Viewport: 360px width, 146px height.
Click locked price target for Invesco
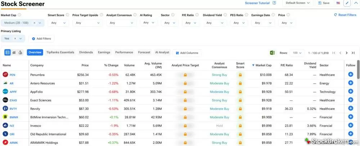point(185,126)
